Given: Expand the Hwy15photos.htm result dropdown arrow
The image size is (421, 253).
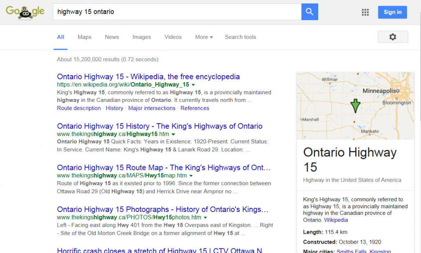Looking at the screenshot, I should (206, 218).
